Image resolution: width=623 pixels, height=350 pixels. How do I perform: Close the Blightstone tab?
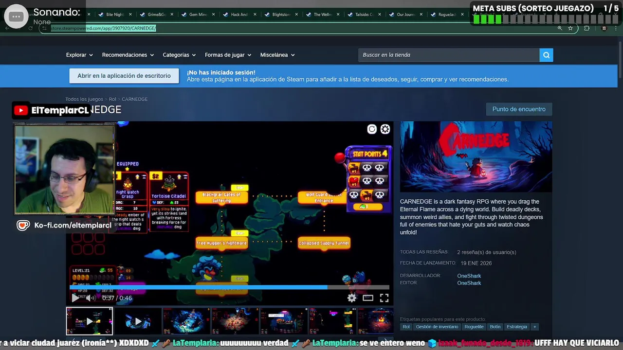pos(296,15)
